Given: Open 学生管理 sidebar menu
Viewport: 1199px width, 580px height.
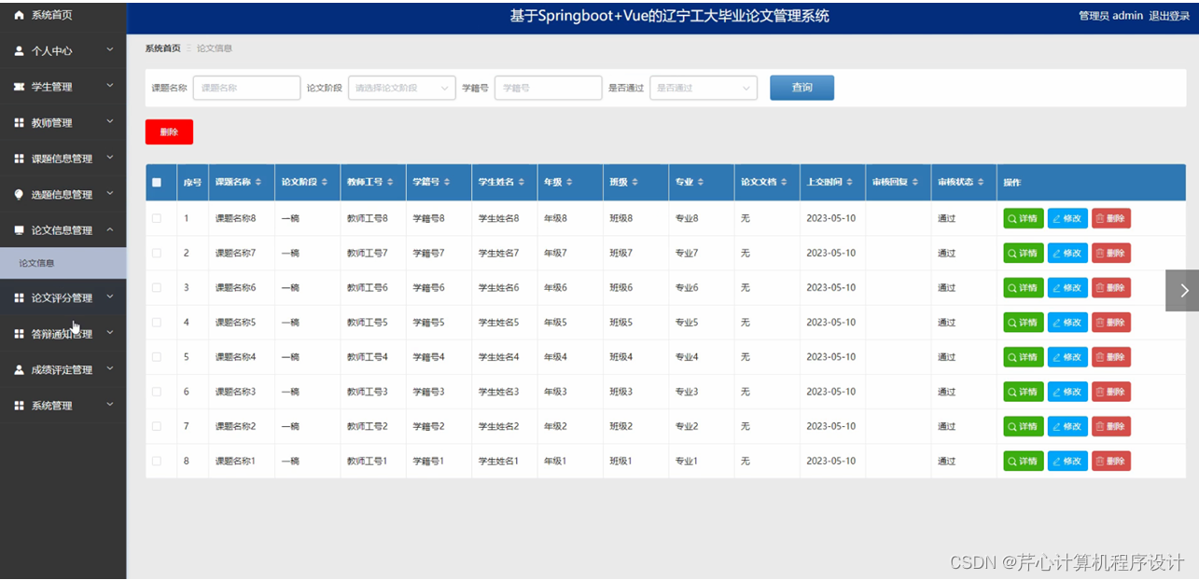Looking at the screenshot, I should (63, 87).
